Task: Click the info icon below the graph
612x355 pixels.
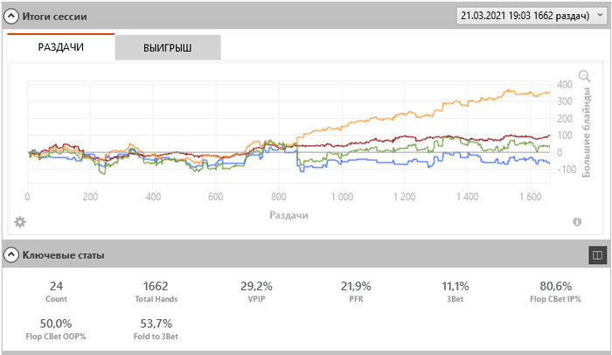Action: pyautogui.click(x=577, y=222)
